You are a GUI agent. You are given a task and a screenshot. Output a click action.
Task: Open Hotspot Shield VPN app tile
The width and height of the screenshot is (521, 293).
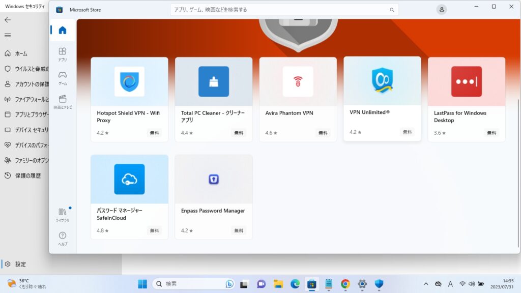pyautogui.click(x=129, y=99)
